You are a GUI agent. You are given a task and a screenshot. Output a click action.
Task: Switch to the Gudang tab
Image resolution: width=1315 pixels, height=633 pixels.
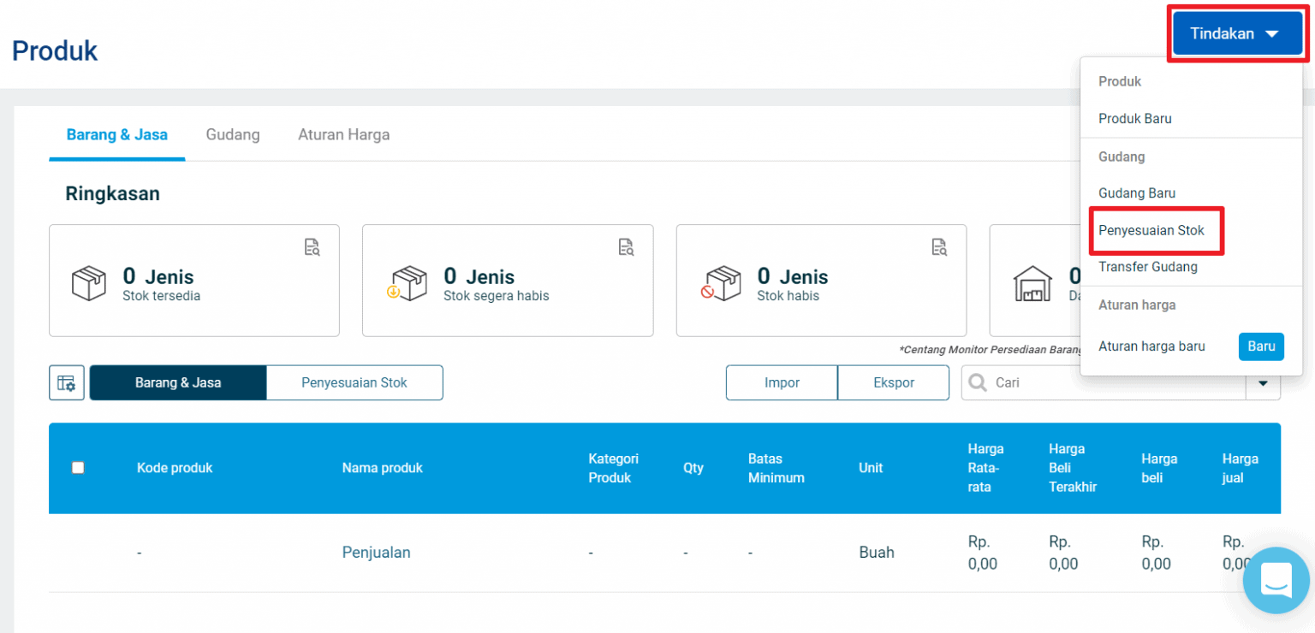233,135
